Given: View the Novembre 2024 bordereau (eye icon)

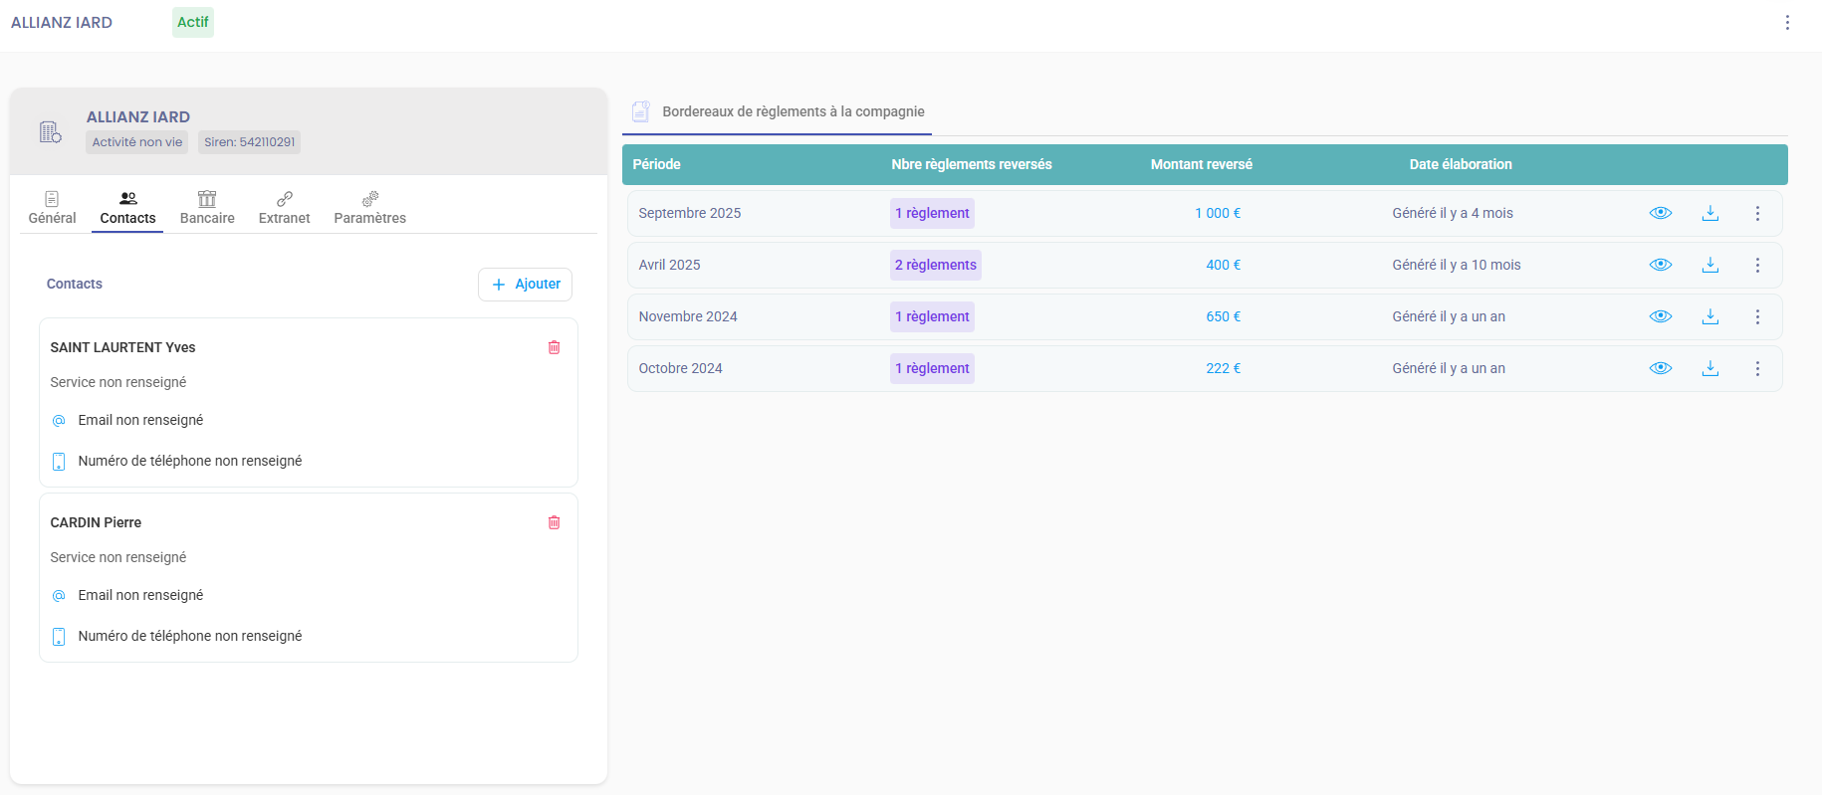Looking at the screenshot, I should tap(1661, 316).
